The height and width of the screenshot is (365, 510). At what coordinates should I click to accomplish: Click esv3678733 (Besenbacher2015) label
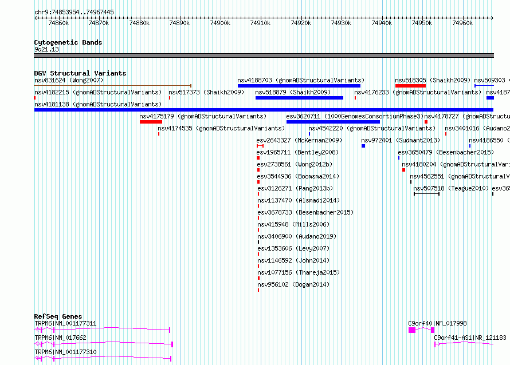(305, 212)
